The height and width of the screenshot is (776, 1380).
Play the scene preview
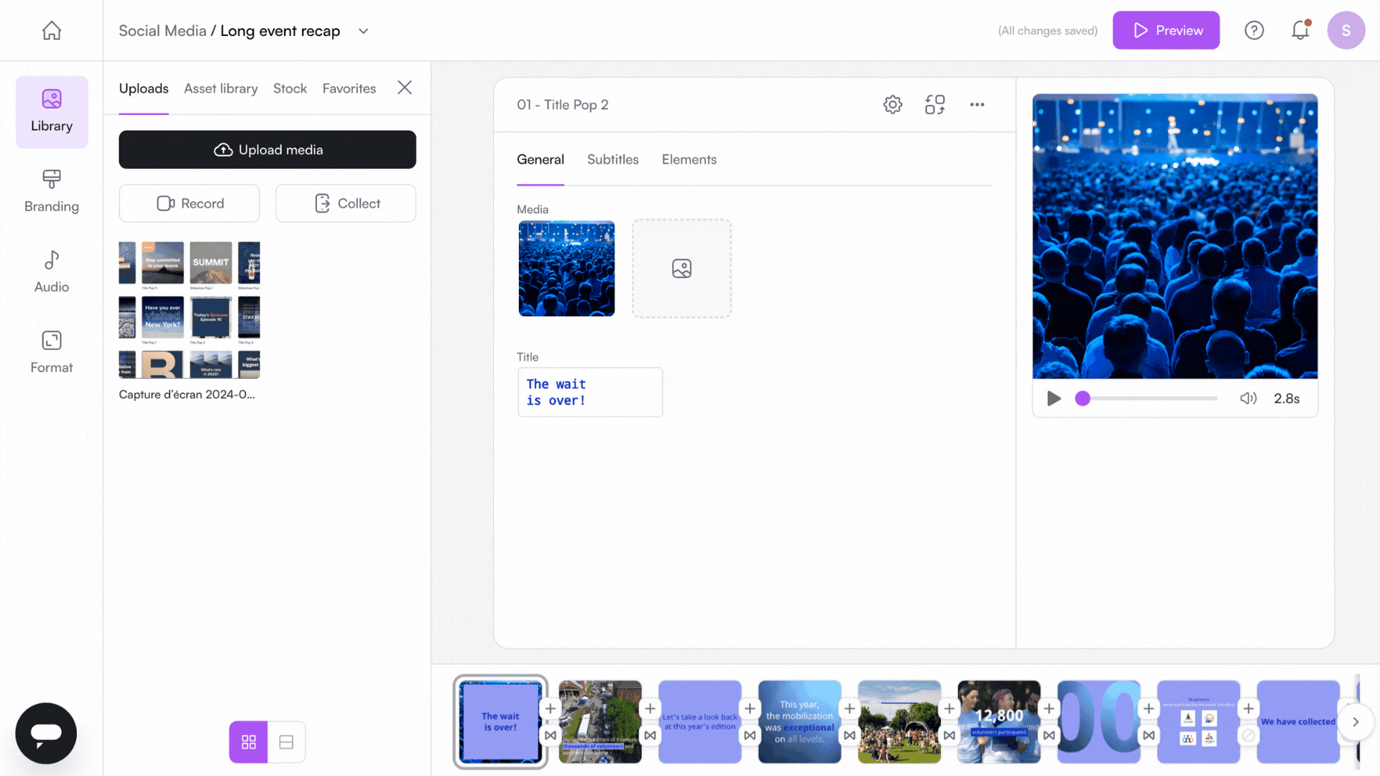click(1054, 398)
